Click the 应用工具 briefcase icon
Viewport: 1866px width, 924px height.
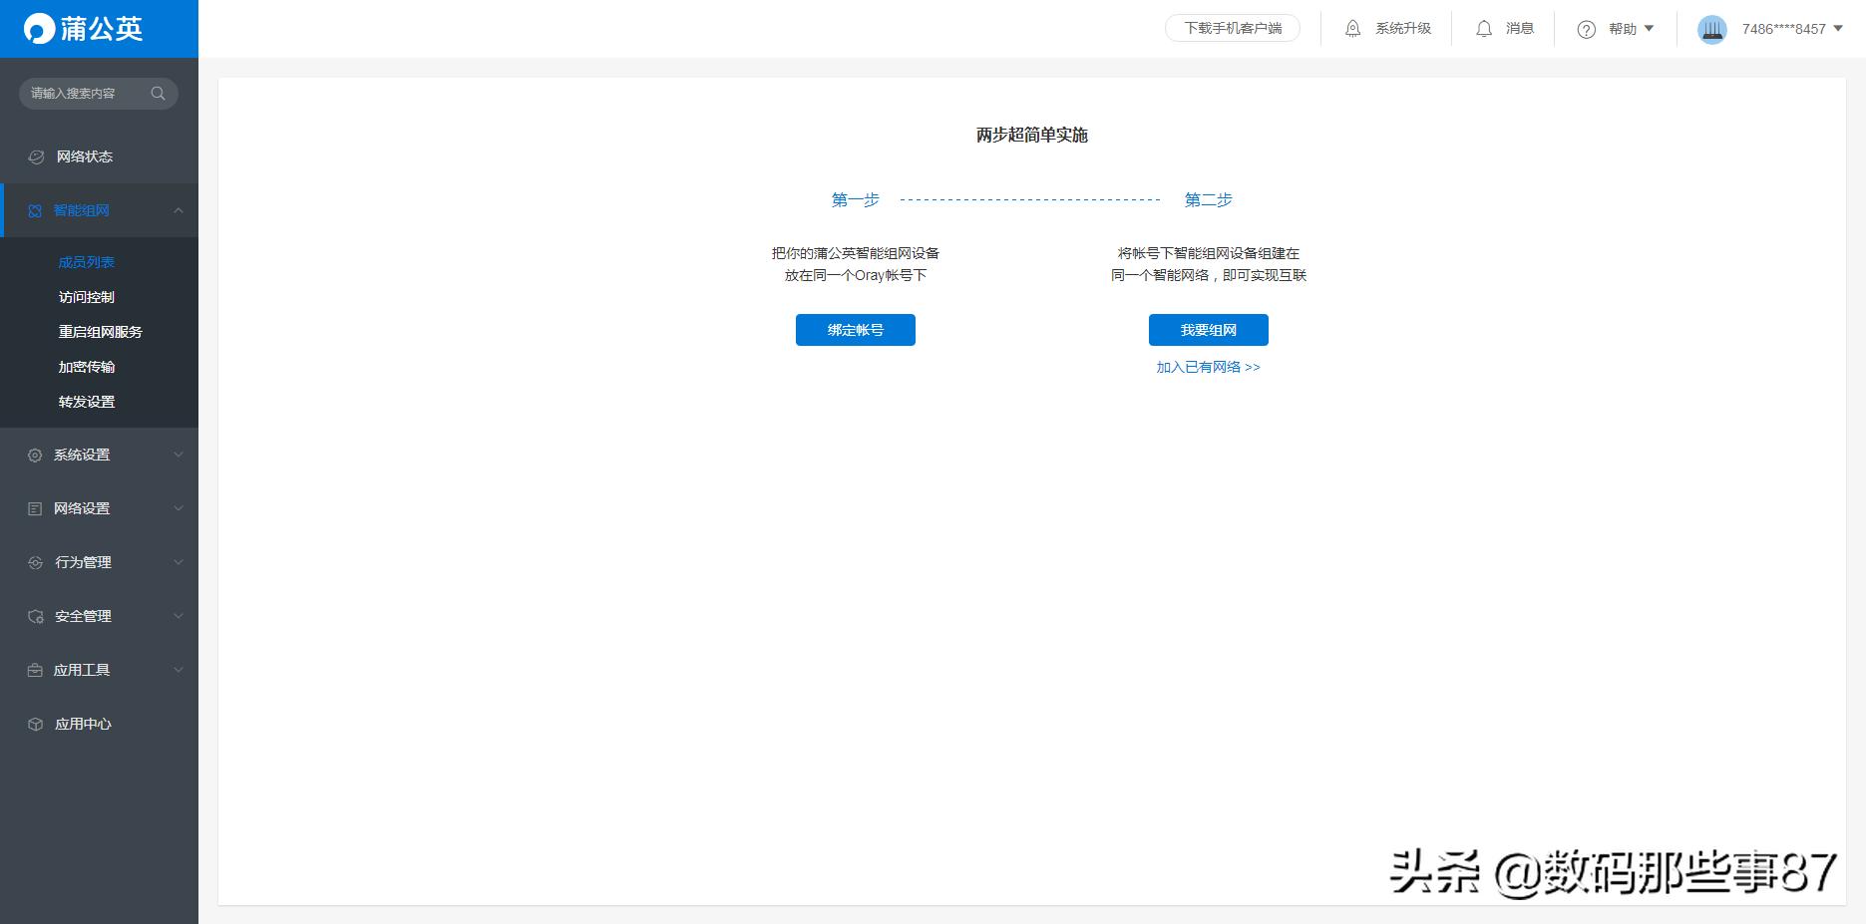coord(35,670)
